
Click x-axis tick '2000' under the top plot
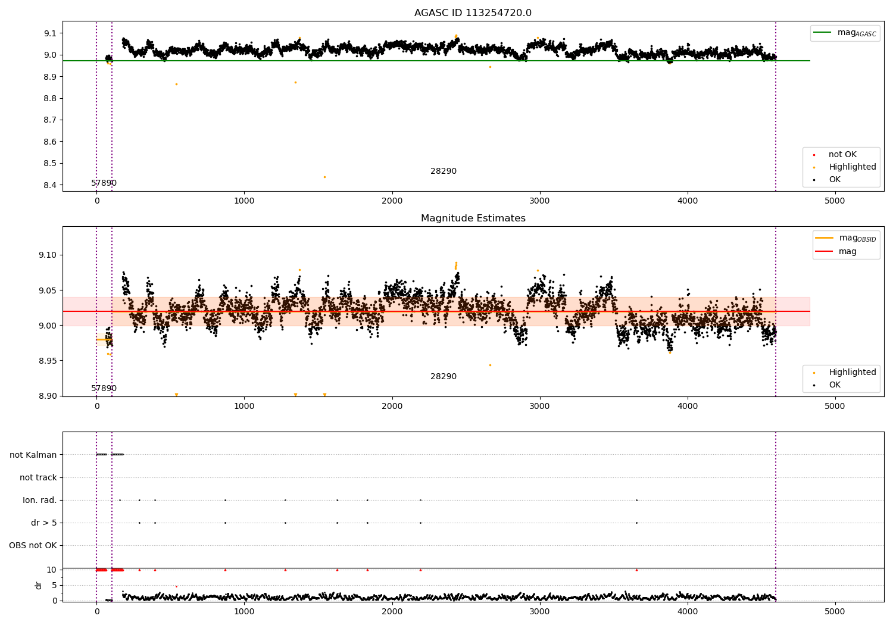[392, 201]
